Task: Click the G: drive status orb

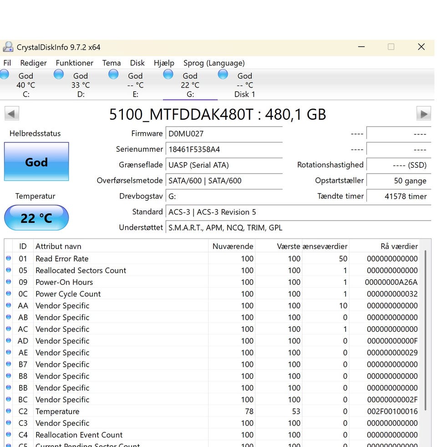Action: click(x=168, y=75)
